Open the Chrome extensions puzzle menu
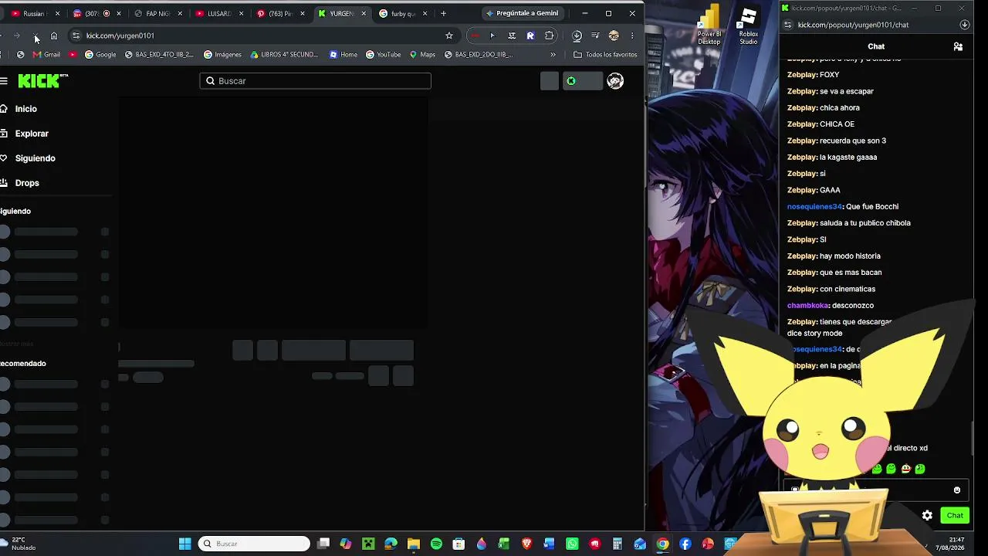 pos(550,36)
